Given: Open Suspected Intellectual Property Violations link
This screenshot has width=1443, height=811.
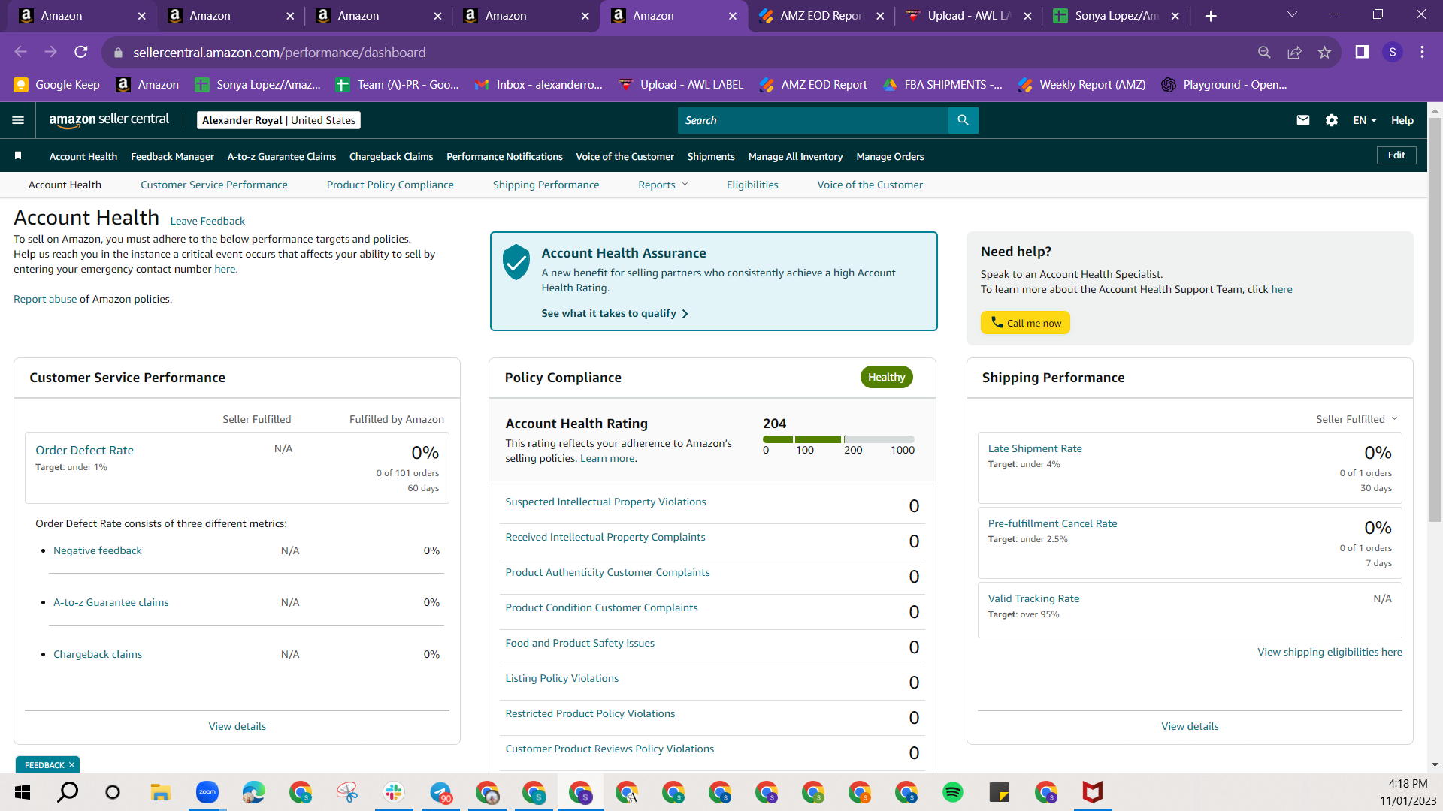Looking at the screenshot, I should pyautogui.click(x=606, y=502).
